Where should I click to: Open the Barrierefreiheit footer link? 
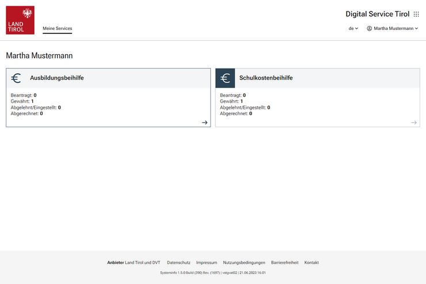tap(285, 263)
